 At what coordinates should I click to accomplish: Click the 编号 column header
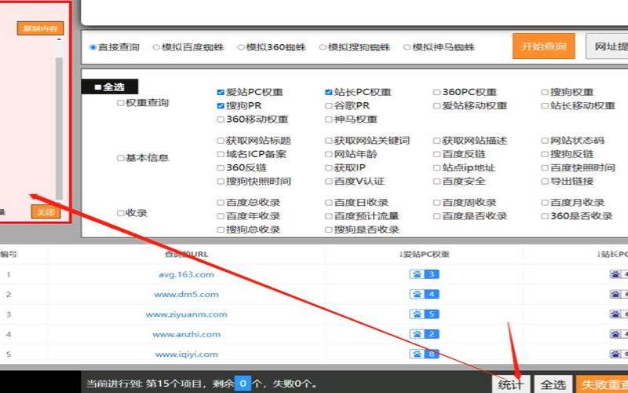8,254
